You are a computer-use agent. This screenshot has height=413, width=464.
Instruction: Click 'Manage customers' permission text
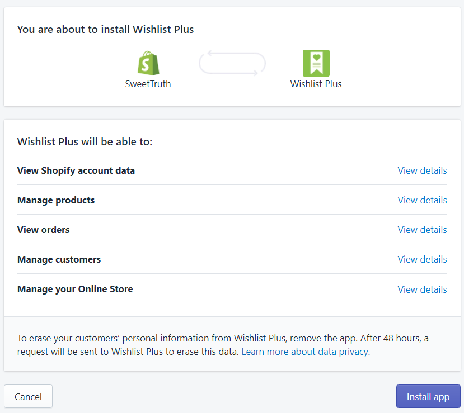coord(59,259)
